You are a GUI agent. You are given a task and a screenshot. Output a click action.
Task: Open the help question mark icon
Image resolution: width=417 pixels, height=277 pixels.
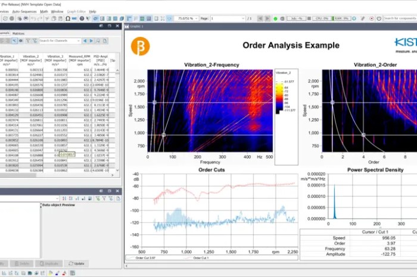coord(82,18)
